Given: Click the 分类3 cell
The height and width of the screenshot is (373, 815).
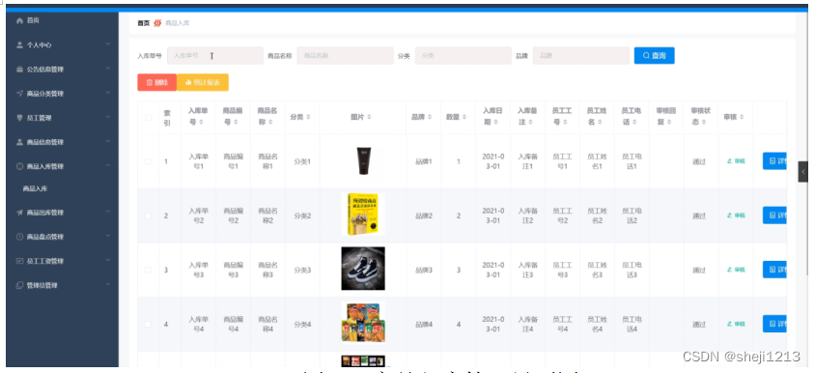Looking at the screenshot, I should [x=302, y=270].
